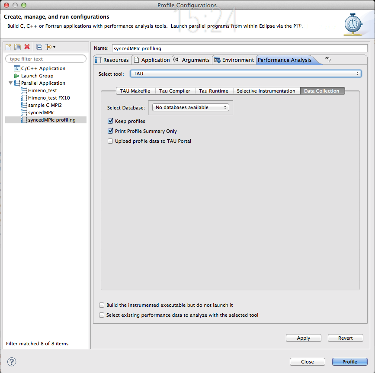Select the Himeno_test FX10 configuration
Image resolution: width=375 pixels, height=373 pixels.
(49, 98)
